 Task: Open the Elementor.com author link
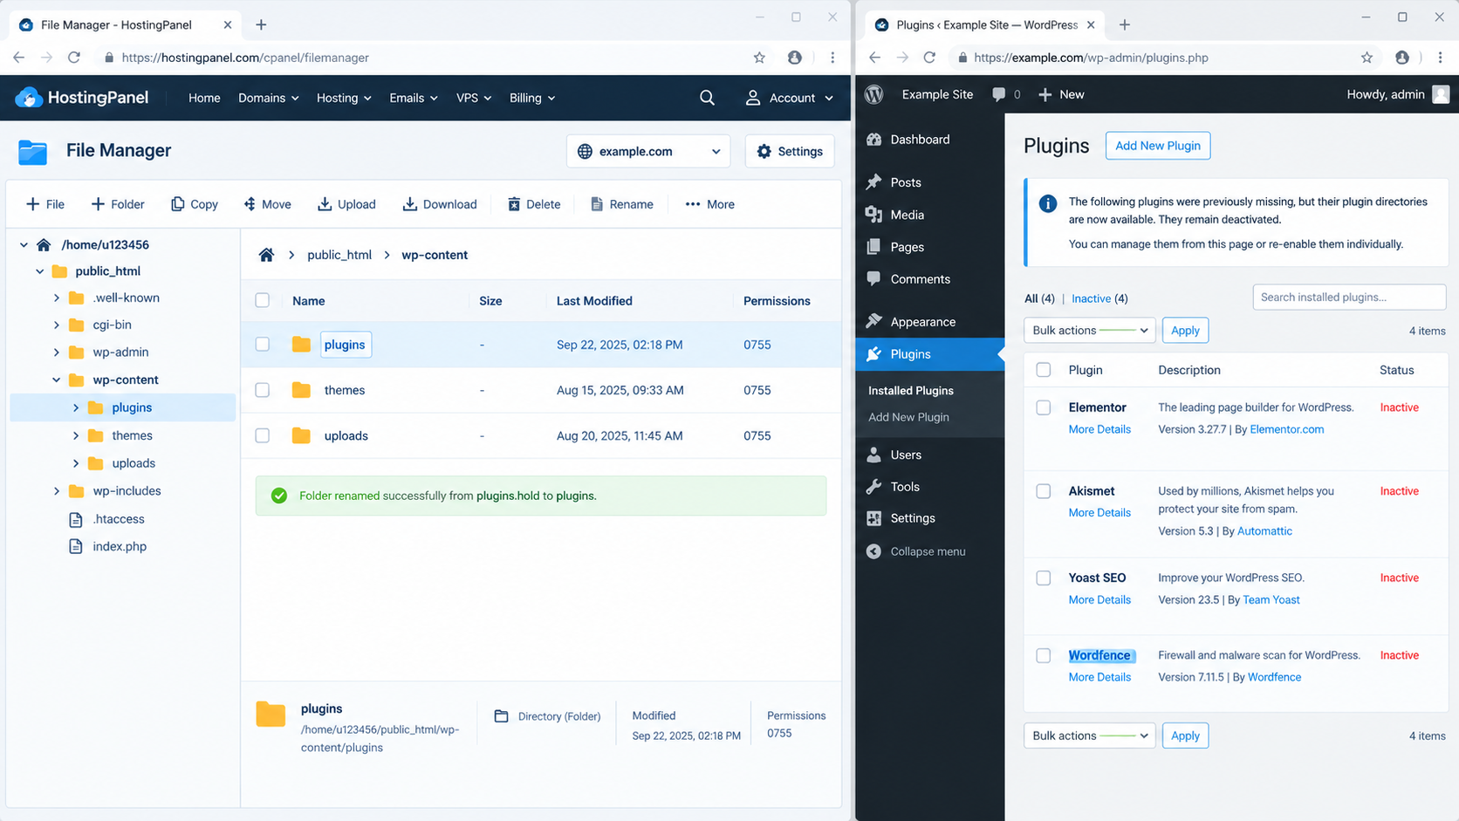[1286, 429]
